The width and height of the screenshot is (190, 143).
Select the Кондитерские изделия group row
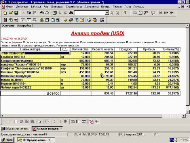tap(90, 61)
